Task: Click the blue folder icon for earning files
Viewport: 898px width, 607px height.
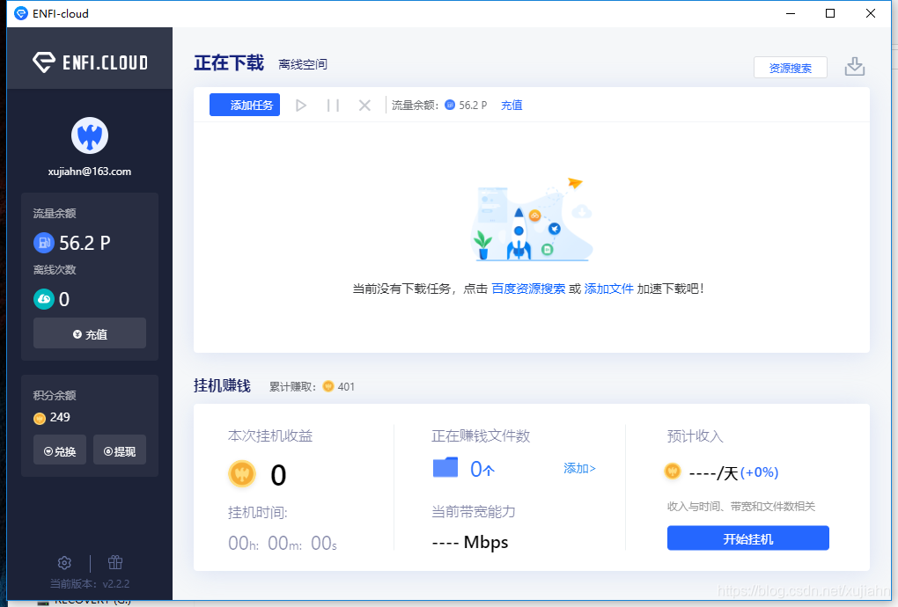Action: [445, 467]
